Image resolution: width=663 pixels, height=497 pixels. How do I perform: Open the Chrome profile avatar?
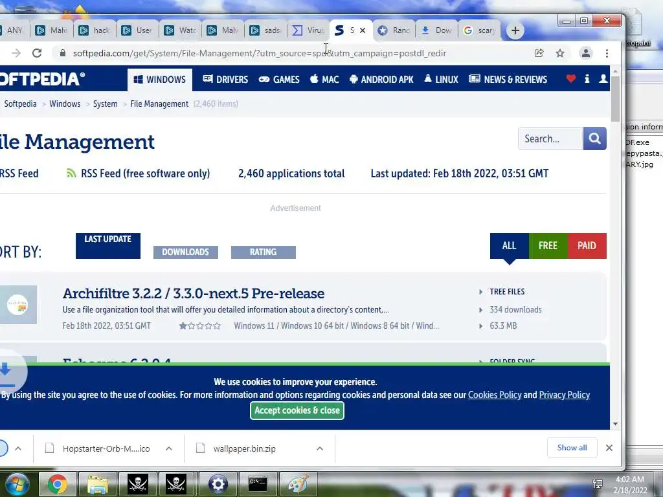(x=585, y=53)
